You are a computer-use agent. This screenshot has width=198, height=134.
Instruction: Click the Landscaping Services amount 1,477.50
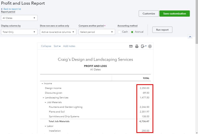[x=144, y=98]
